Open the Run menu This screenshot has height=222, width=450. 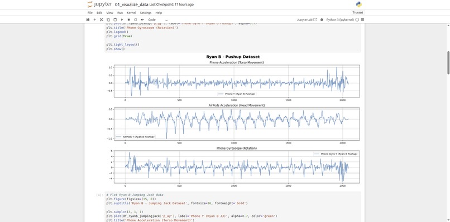(x=120, y=13)
